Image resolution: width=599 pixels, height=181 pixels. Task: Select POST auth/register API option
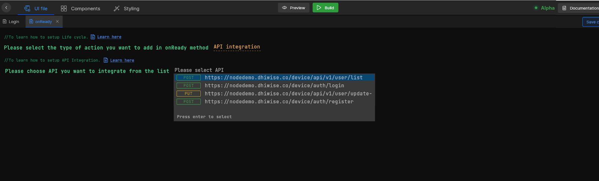(274, 102)
